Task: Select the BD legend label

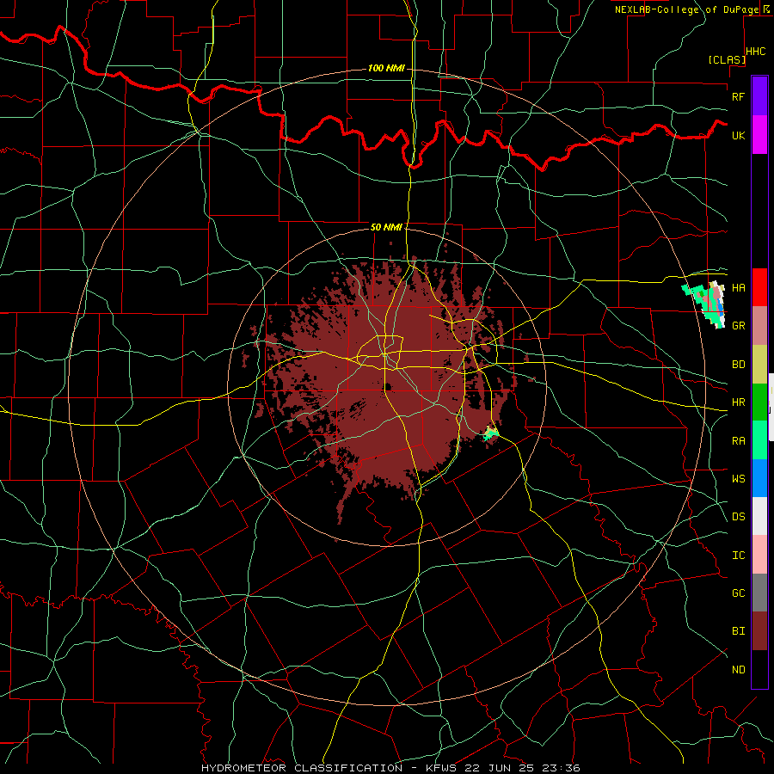Action: (x=738, y=365)
